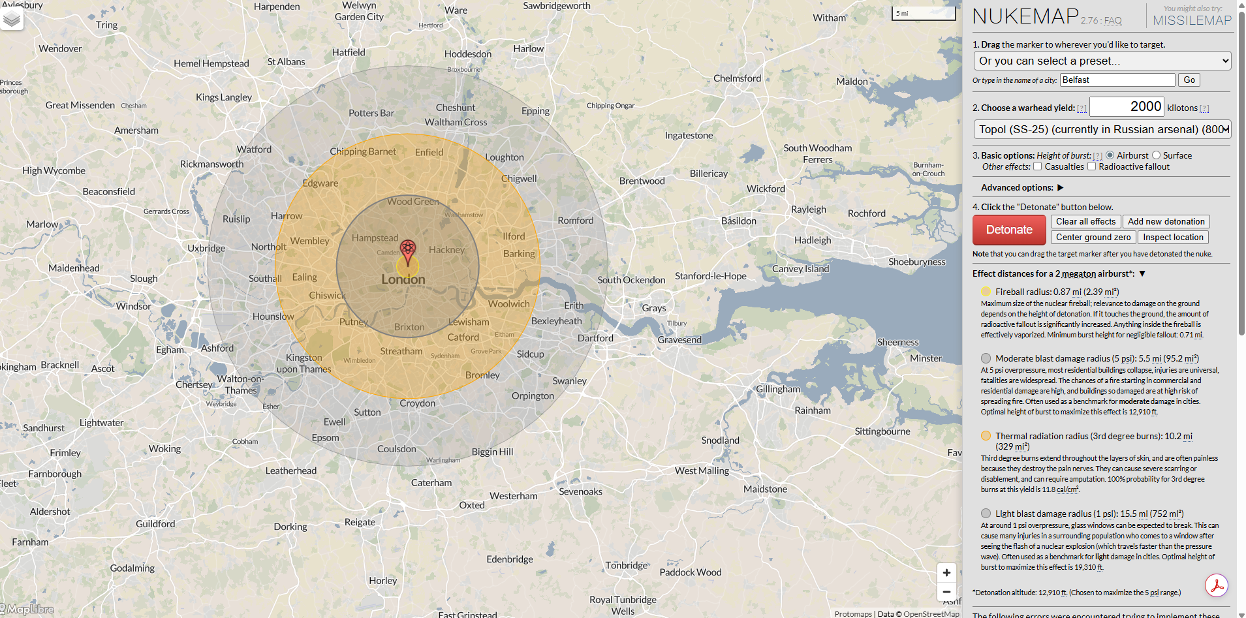Open the map layers icon

[12, 19]
